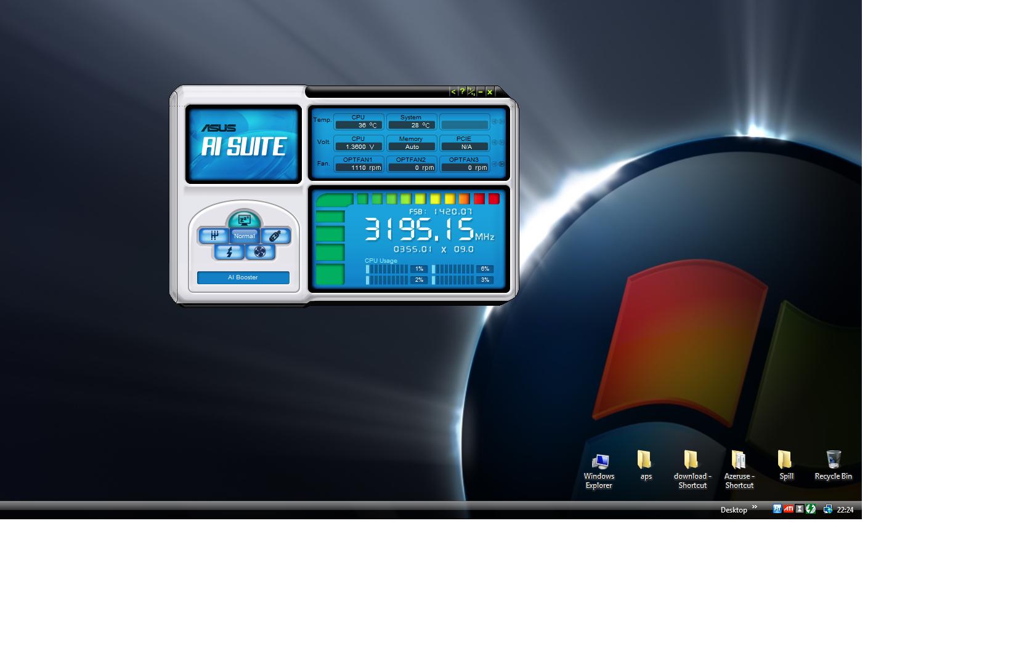Open help with the ? button
This screenshot has height=646, width=1035.
tap(462, 92)
